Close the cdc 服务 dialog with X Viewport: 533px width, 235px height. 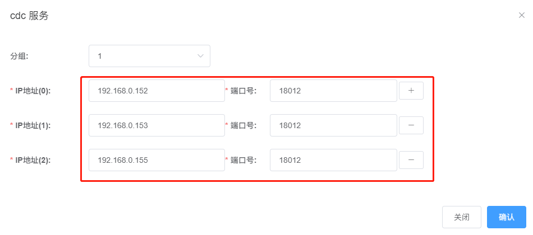[521, 16]
